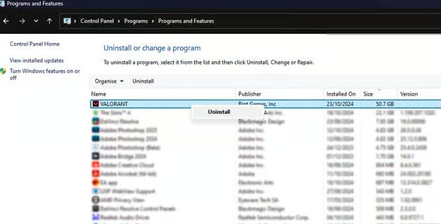Click the shield icon beside Turn Windows features
This screenshot has width=441, height=224.
point(3,71)
